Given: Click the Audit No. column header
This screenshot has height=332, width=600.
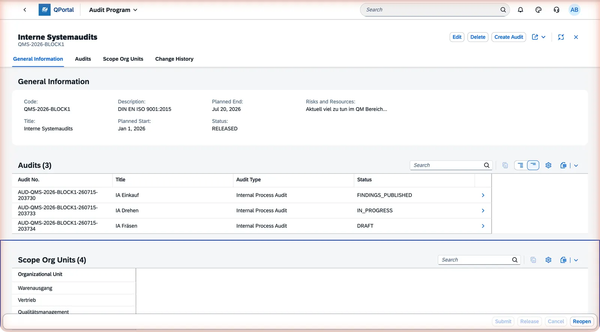Looking at the screenshot, I should coord(62,180).
